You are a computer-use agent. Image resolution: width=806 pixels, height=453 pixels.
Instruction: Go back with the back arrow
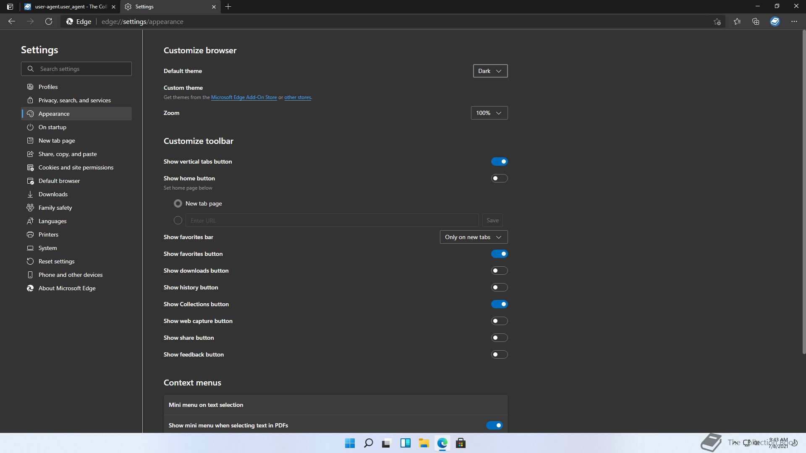pos(12,21)
